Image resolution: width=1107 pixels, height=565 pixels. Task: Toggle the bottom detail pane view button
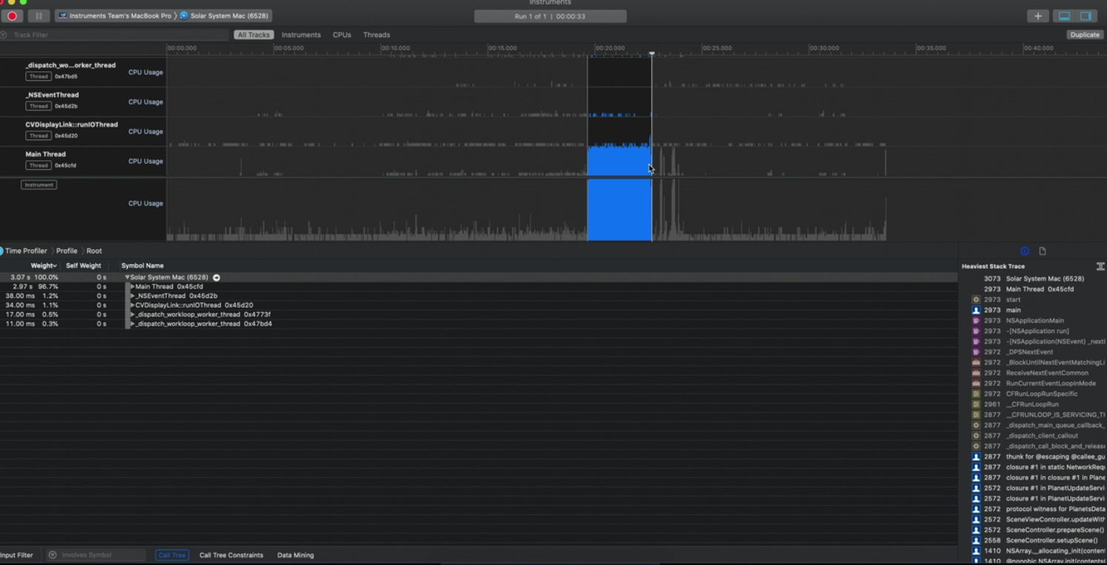[x=1064, y=16]
